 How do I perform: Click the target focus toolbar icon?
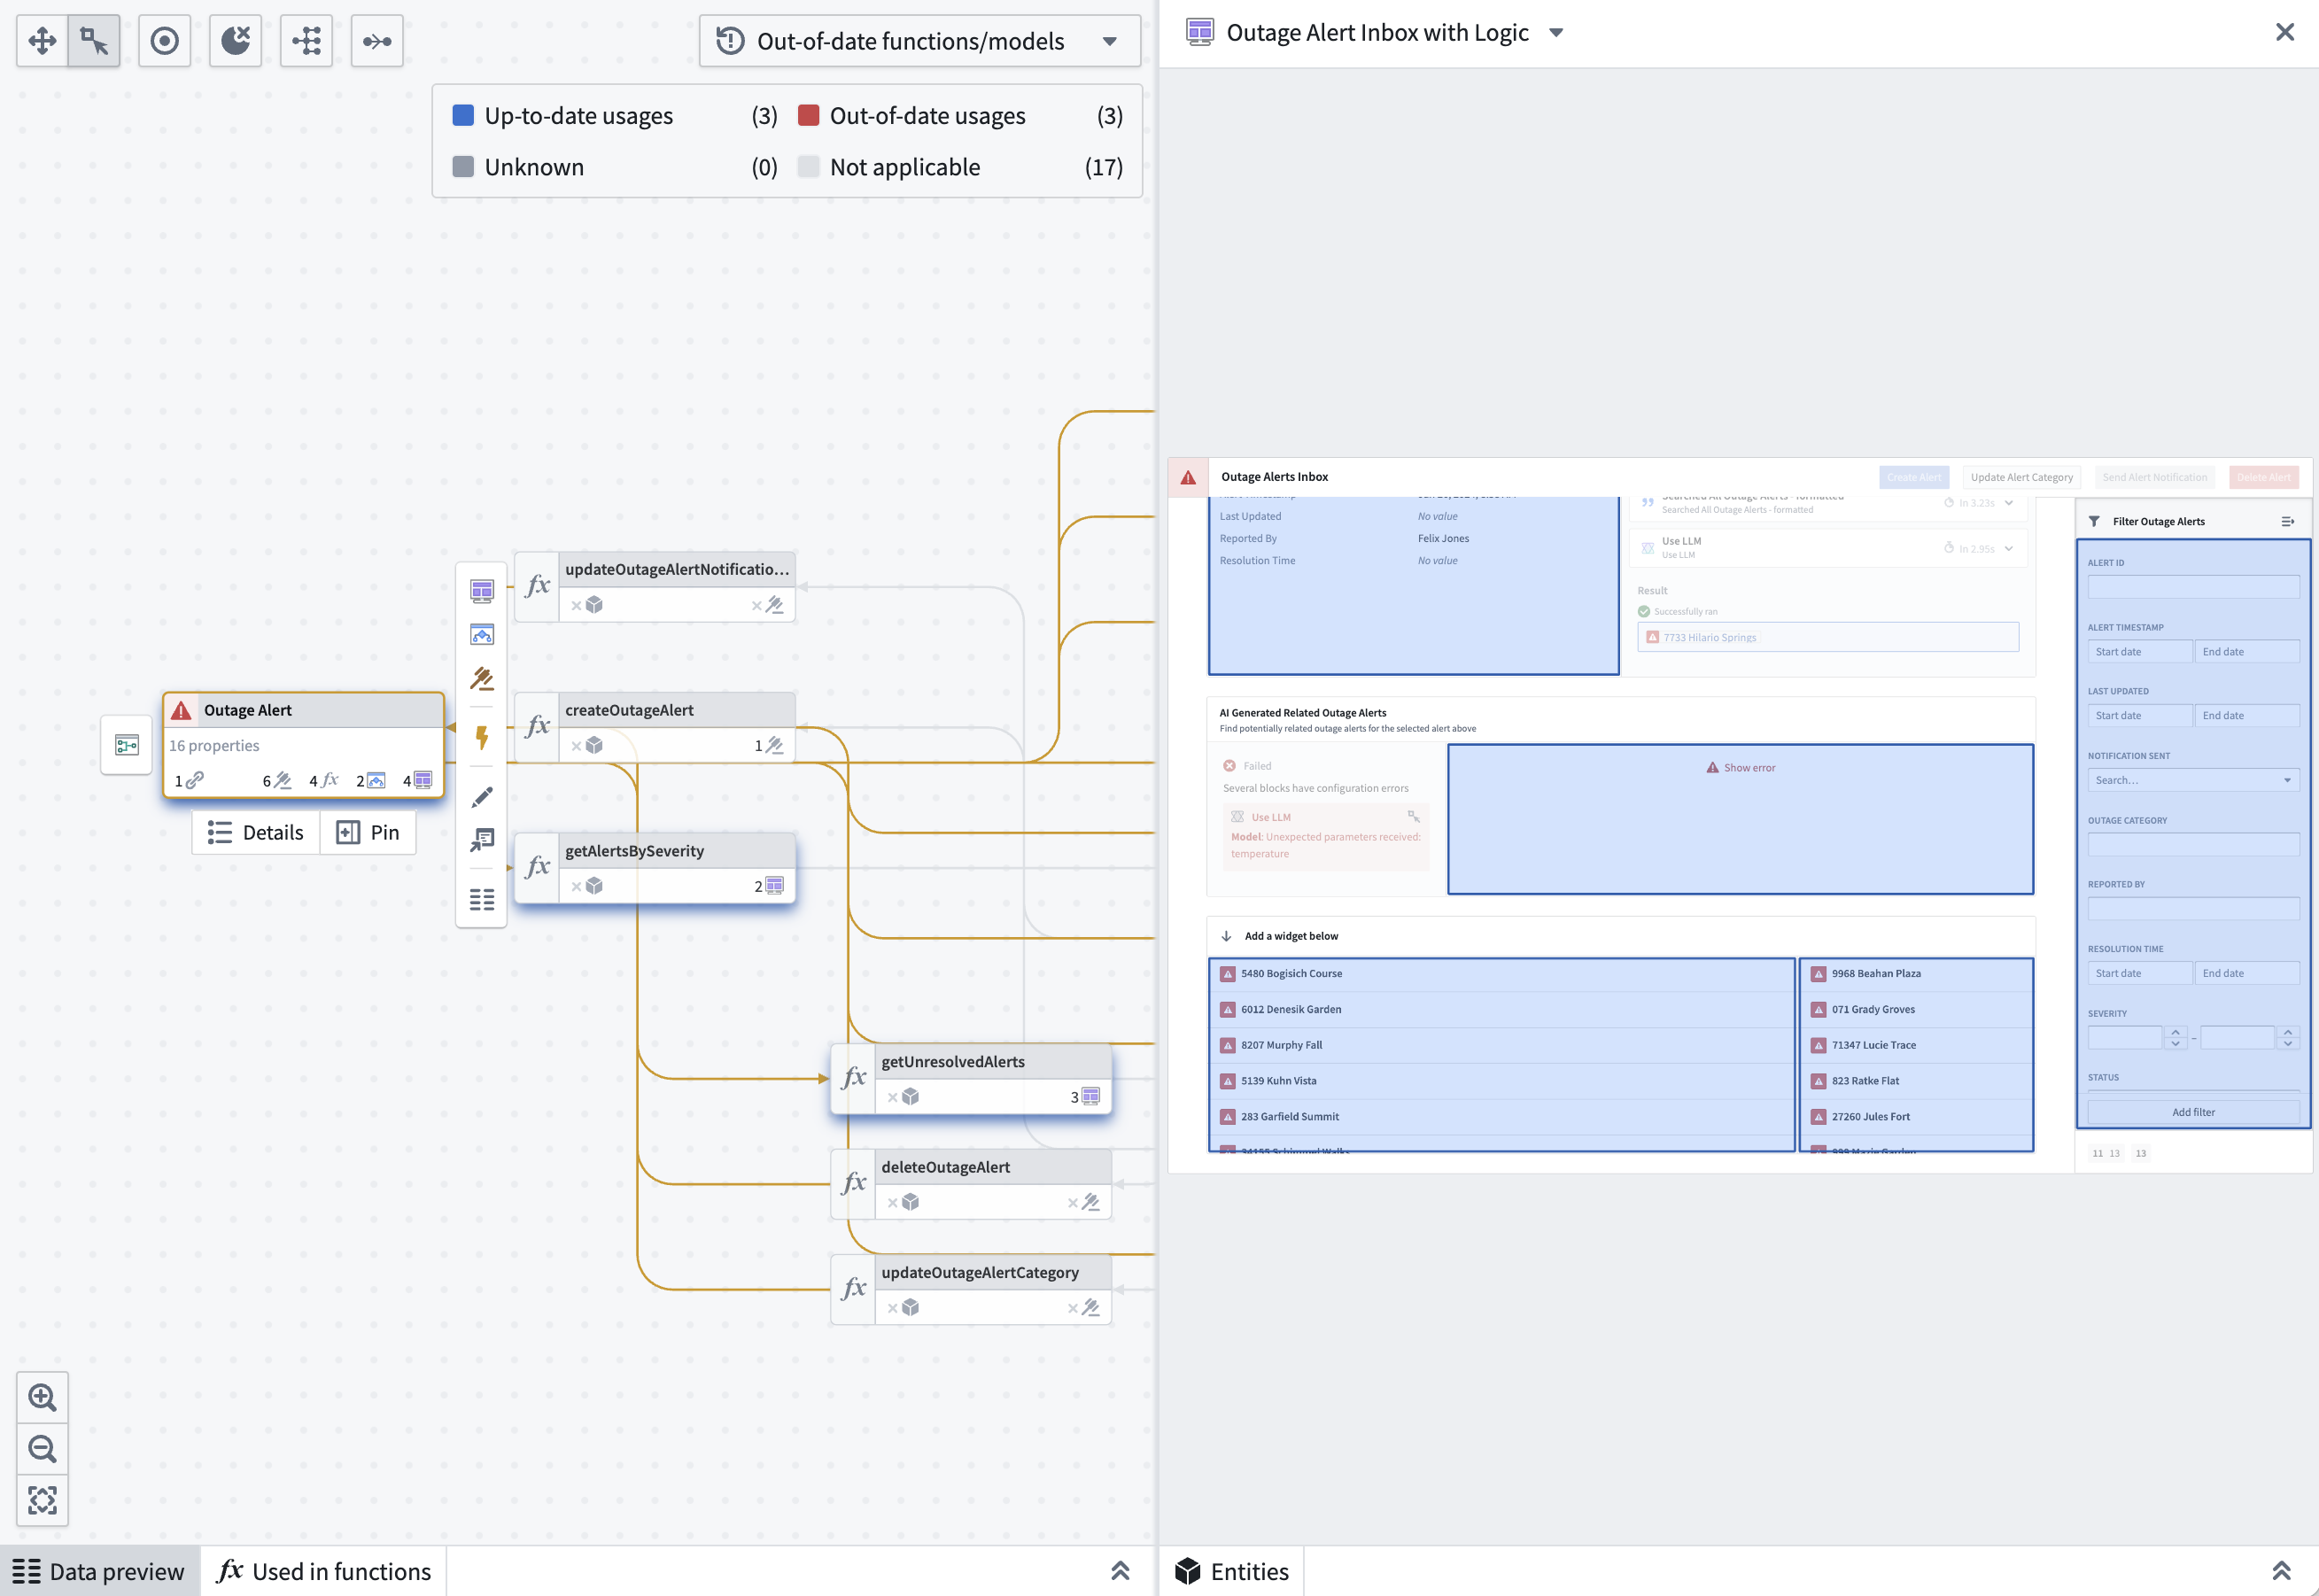point(165,41)
